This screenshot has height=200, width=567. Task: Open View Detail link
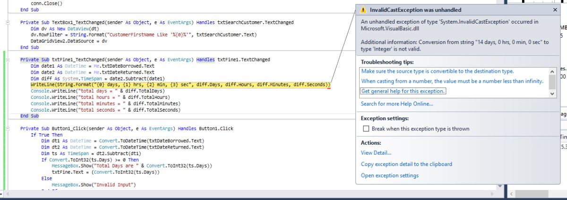pos(376,153)
